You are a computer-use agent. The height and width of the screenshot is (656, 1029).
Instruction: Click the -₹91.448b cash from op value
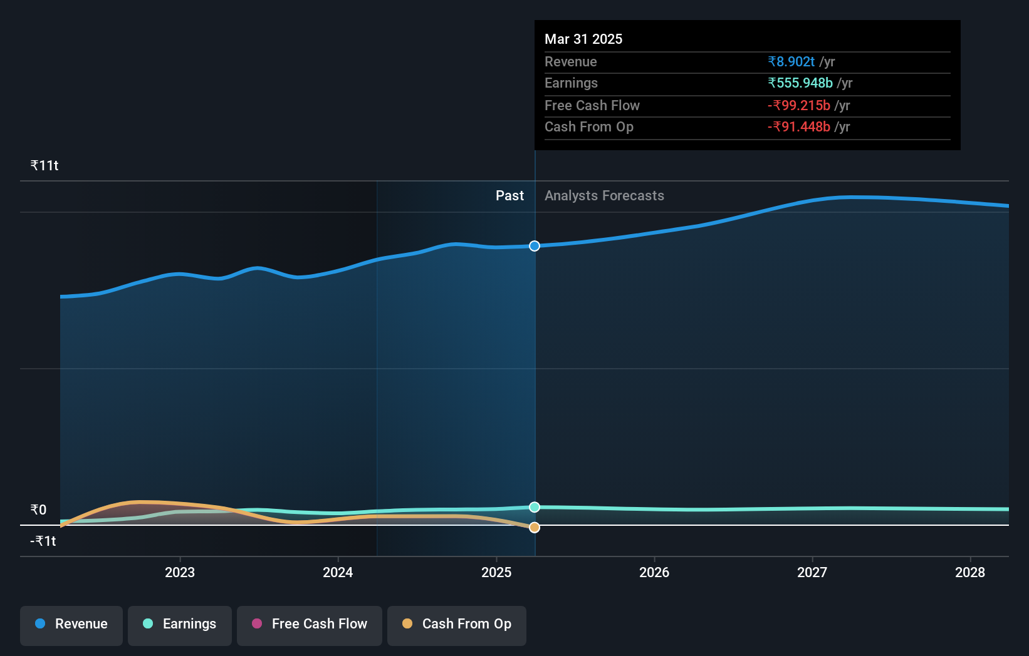pos(799,126)
